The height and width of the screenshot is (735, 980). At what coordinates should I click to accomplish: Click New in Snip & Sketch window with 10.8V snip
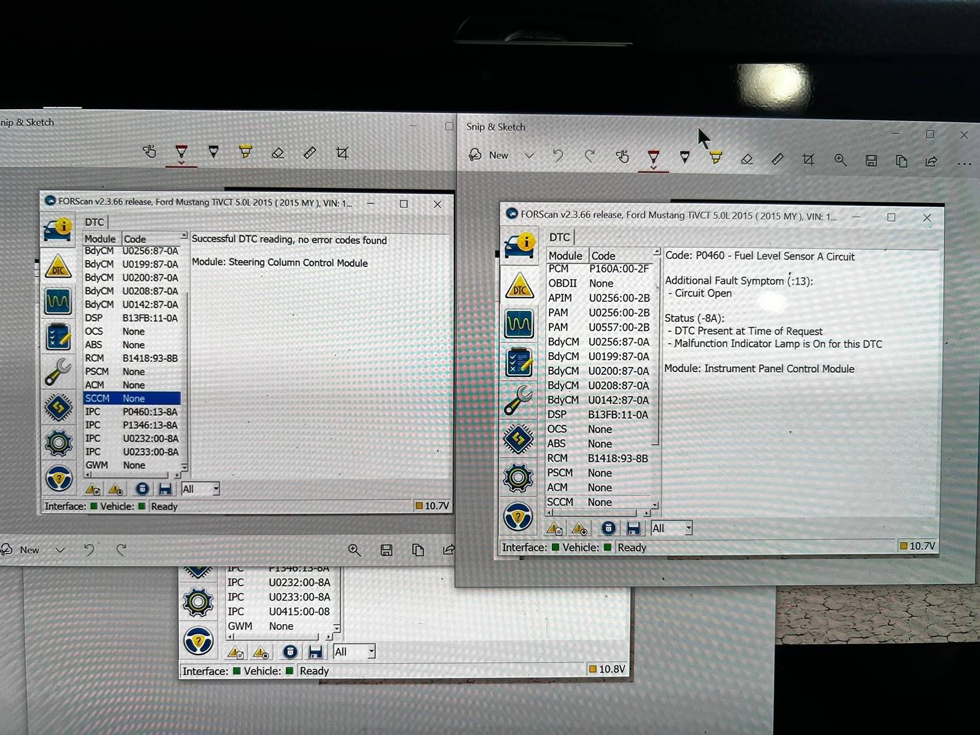[x=20, y=550]
